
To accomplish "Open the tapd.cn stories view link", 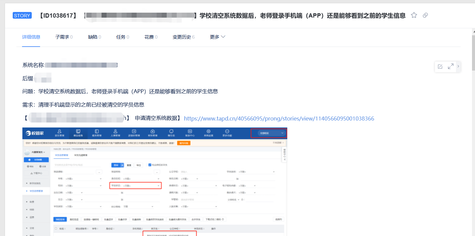I will (279, 118).
